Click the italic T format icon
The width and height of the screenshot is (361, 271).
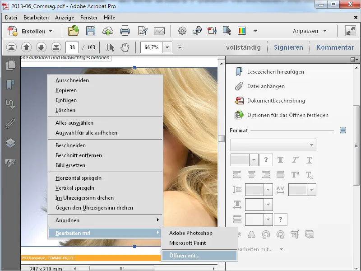(295, 160)
